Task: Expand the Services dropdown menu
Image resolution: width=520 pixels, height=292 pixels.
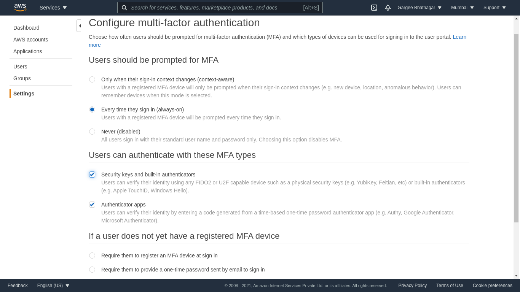Action: [x=53, y=8]
